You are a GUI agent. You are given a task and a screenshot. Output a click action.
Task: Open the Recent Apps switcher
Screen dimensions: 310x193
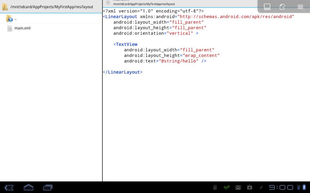[x=48, y=187]
